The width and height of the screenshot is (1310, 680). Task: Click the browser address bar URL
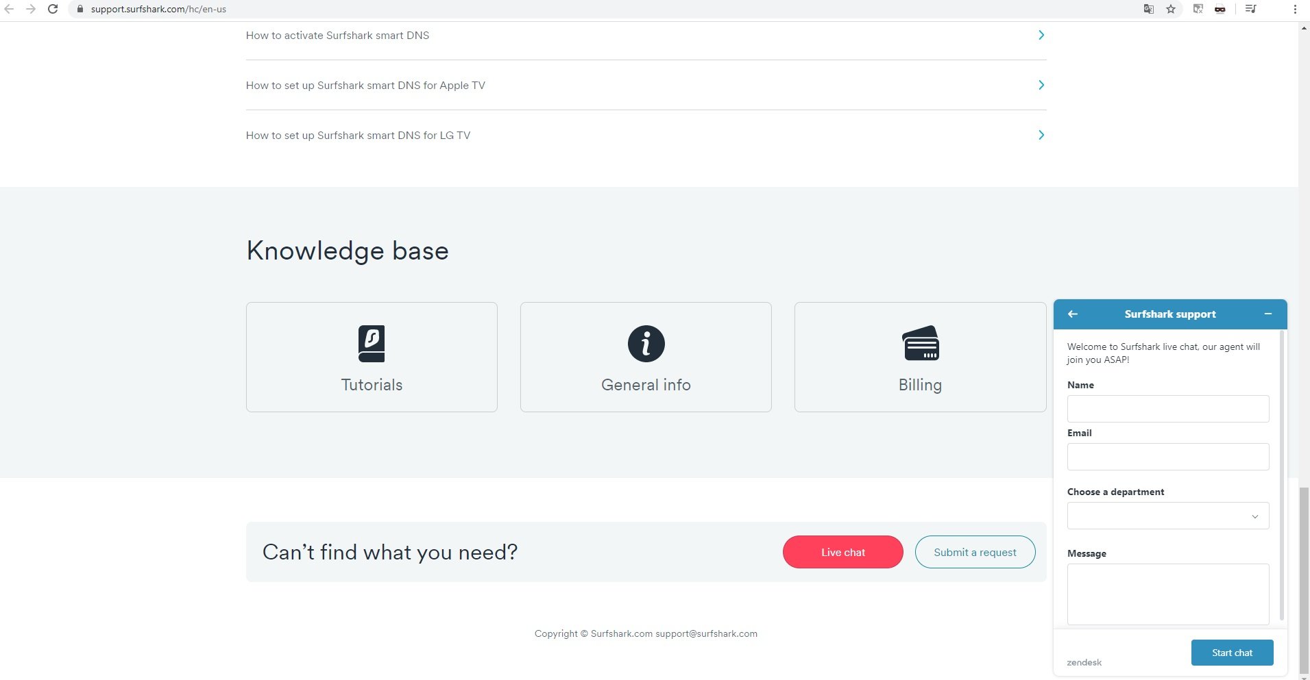click(x=158, y=10)
